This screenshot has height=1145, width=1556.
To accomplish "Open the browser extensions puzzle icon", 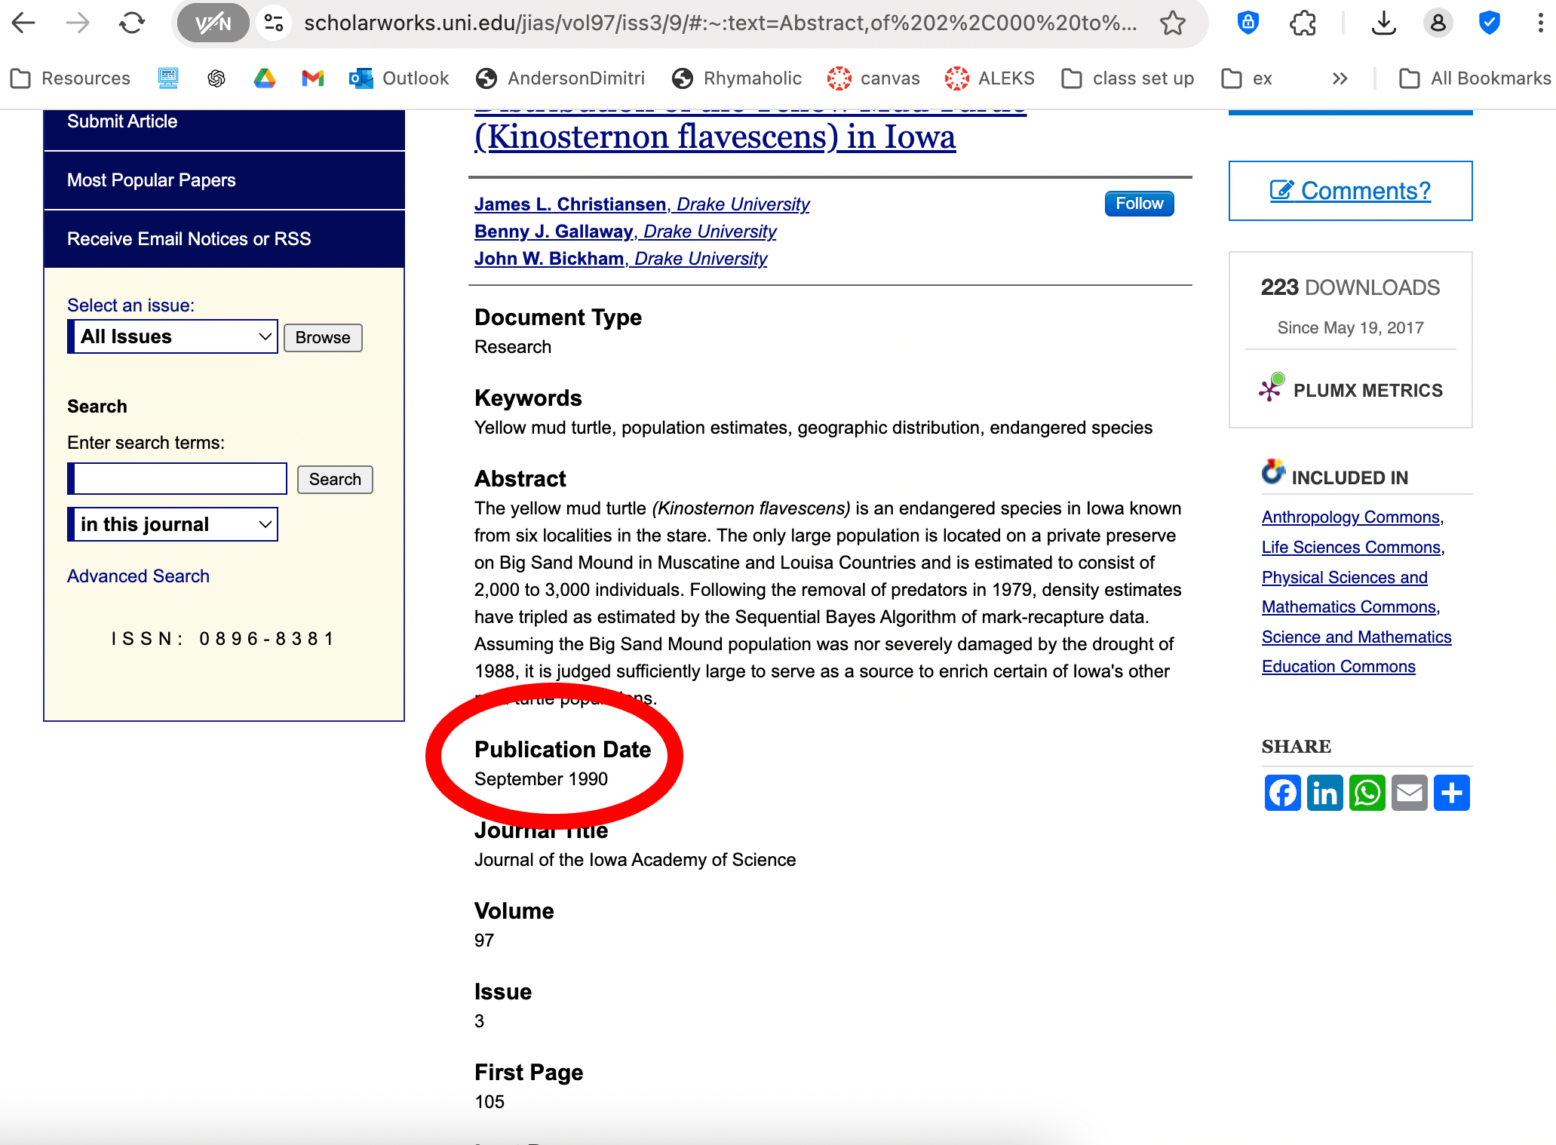I will (x=1303, y=23).
